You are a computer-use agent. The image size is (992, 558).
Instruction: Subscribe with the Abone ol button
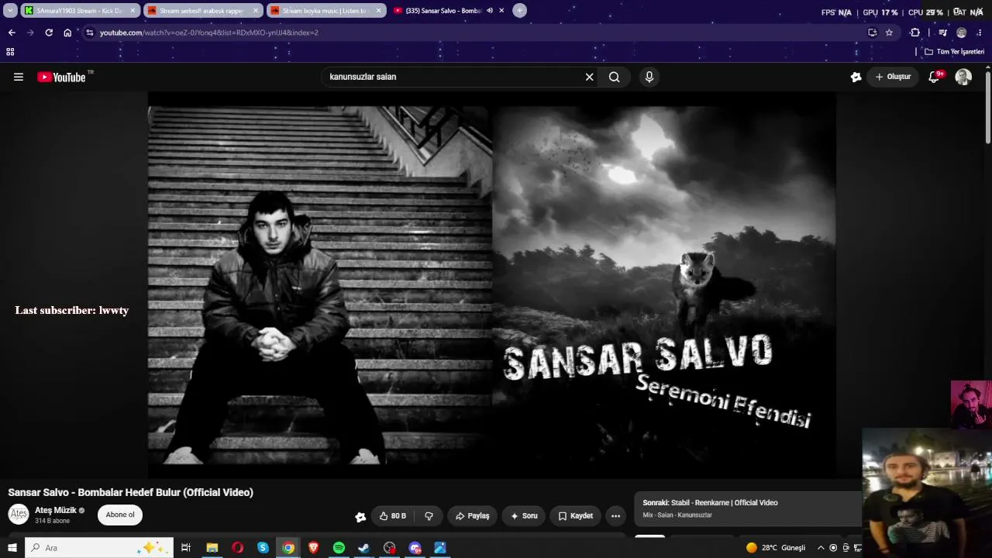click(x=120, y=515)
